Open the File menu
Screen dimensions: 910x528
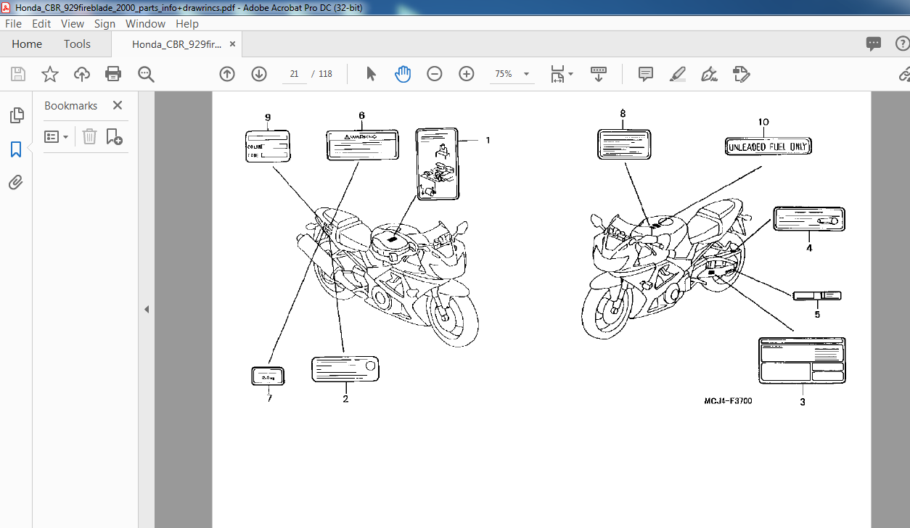pyautogui.click(x=14, y=24)
